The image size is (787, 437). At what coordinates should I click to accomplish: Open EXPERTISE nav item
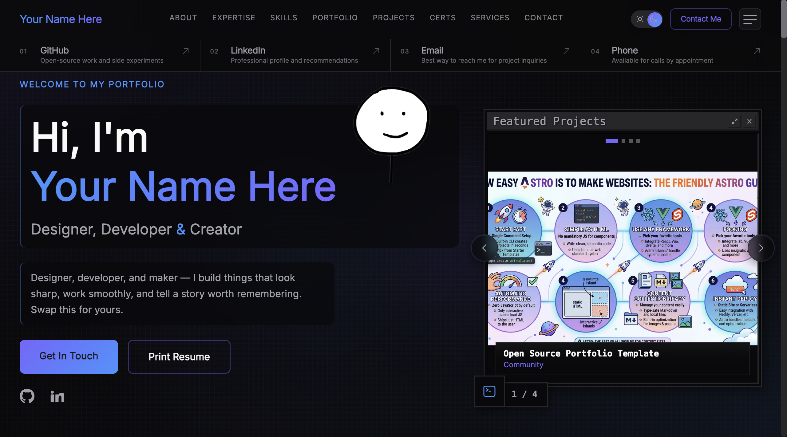(x=234, y=18)
